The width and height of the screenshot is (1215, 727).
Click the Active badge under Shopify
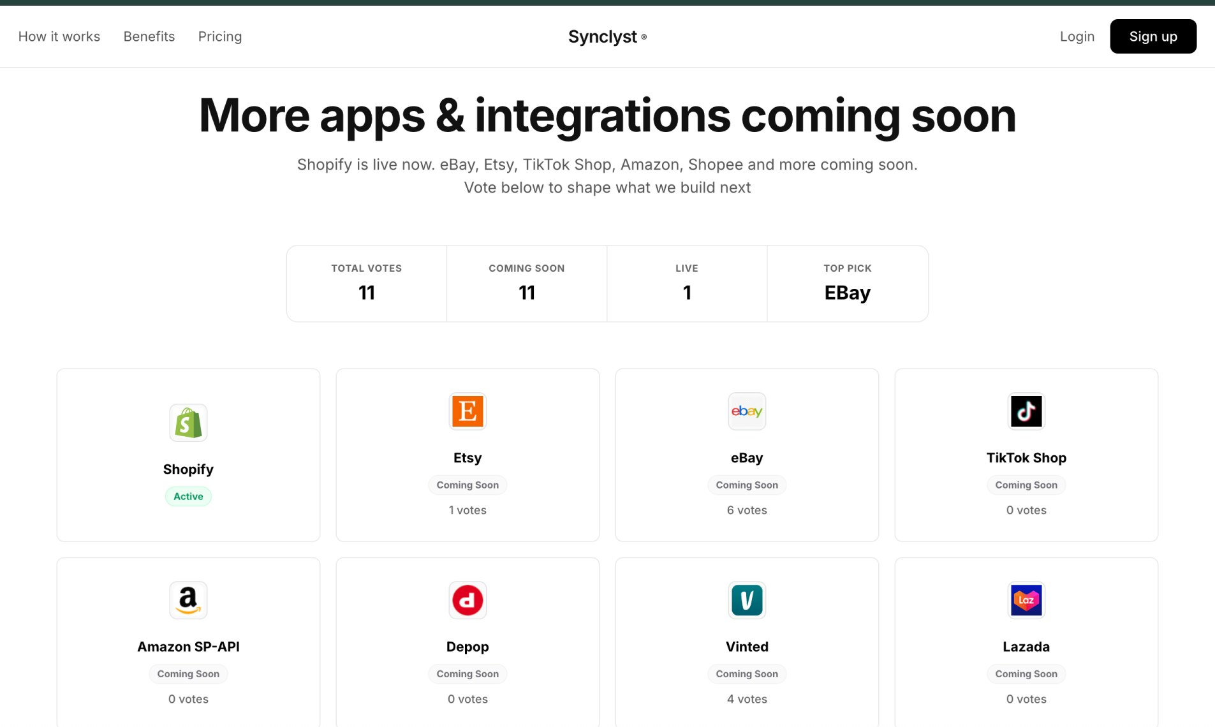click(188, 496)
